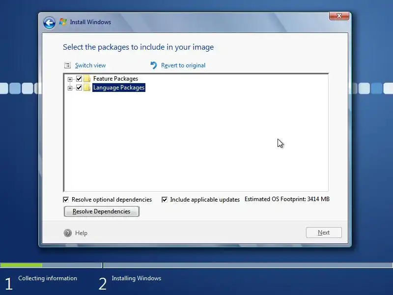The width and height of the screenshot is (393, 295).
Task: Select the Feature Packages tree row
Action: click(115, 79)
